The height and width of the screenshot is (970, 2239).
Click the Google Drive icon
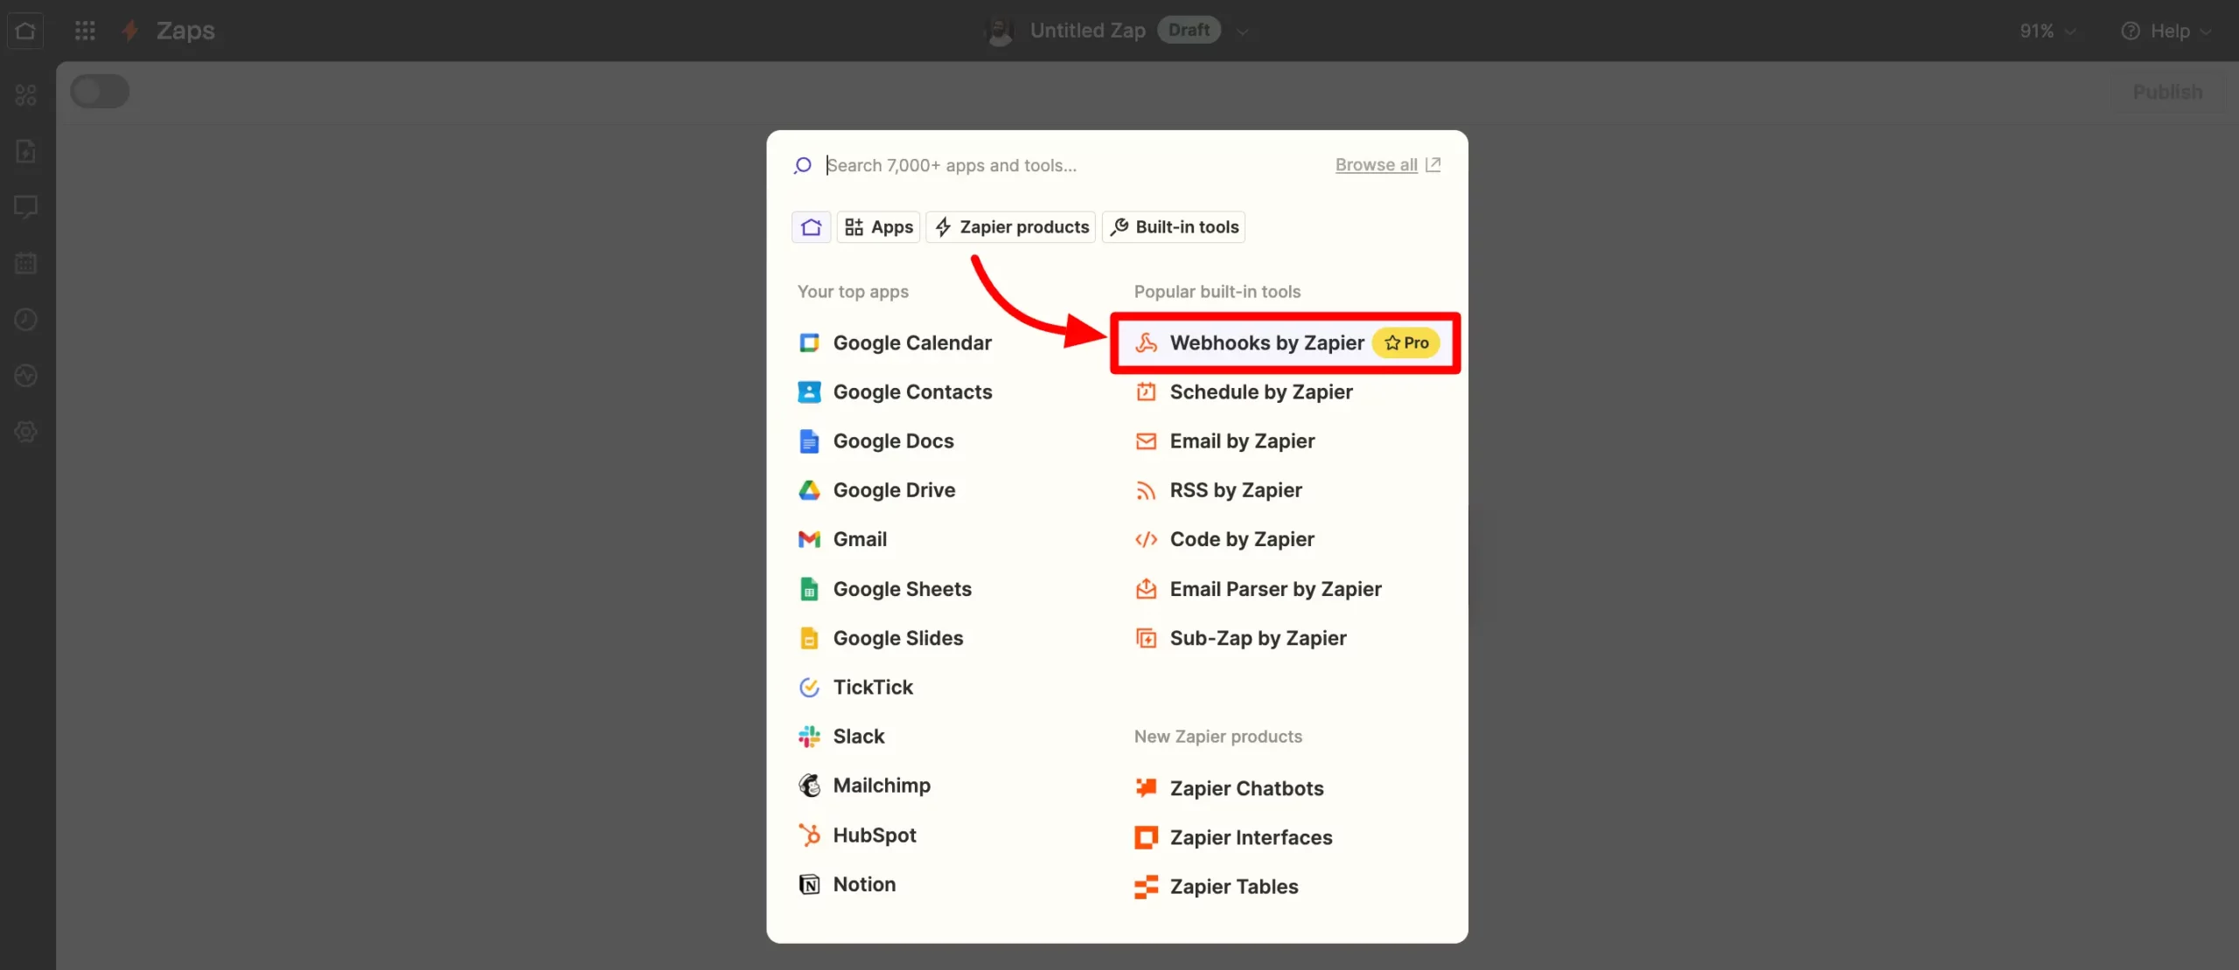(809, 490)
